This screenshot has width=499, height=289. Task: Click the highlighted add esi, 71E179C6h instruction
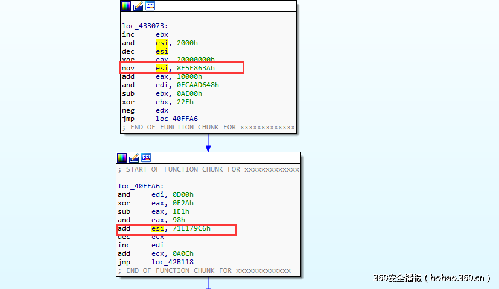click(176, 229)
